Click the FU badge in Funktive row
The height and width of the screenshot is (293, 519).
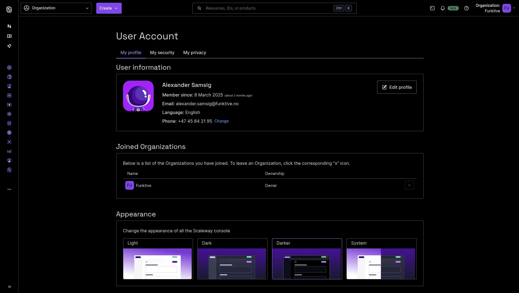(x=130, y=185)
